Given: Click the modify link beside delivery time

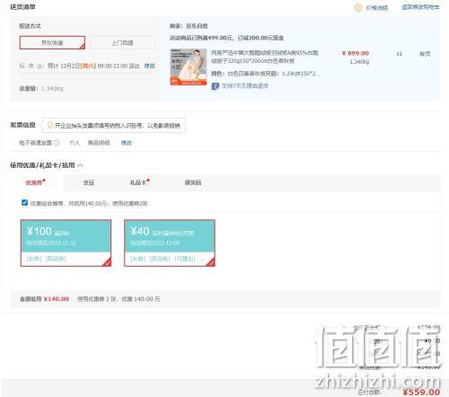Looking at the screenshot, I should click(x=150, y=66).
